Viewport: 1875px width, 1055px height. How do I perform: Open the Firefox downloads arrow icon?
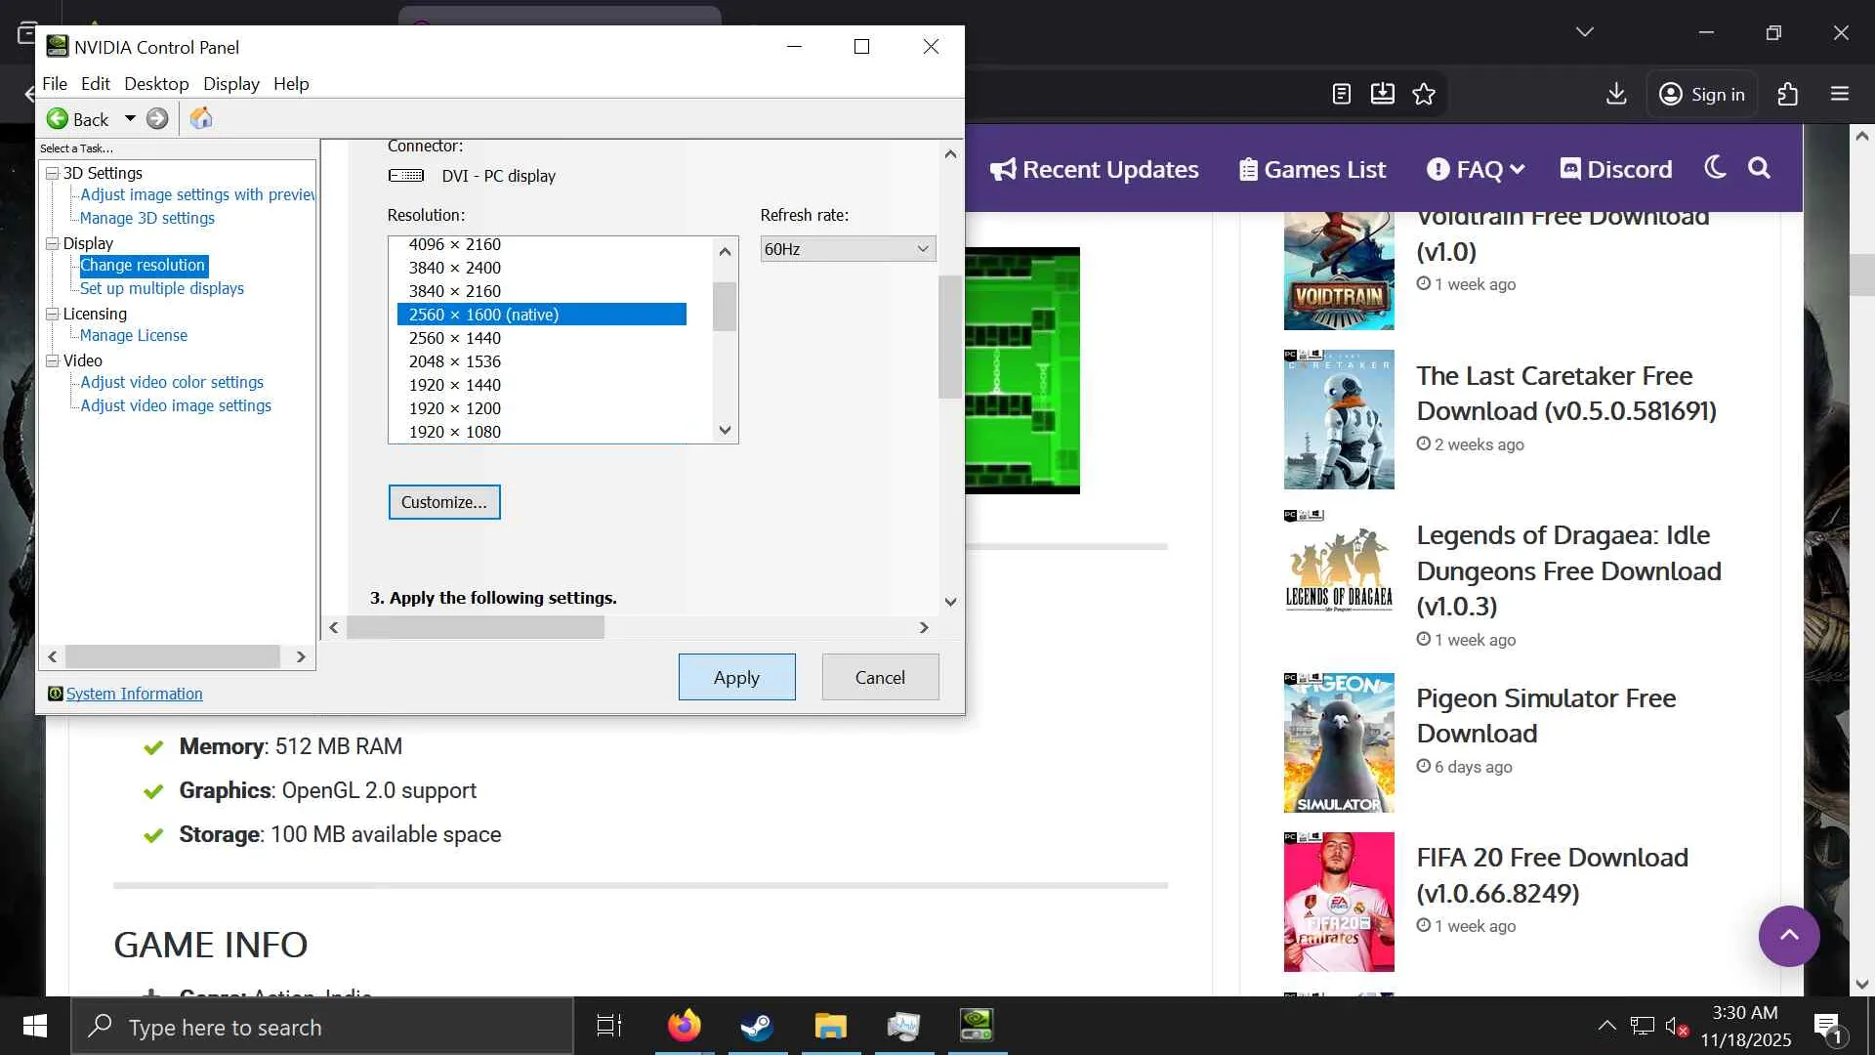1616,94
